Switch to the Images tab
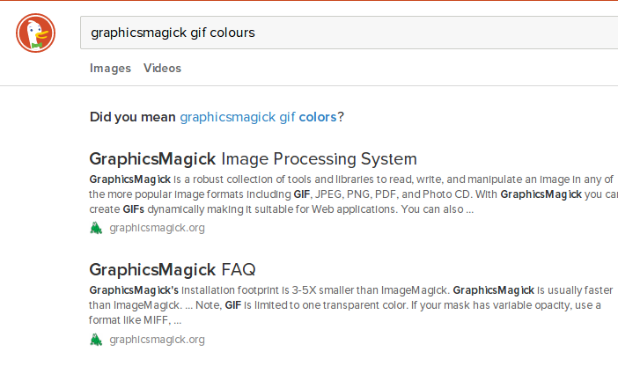The width and height of the screenshot is (618, 366). [110, 68]
